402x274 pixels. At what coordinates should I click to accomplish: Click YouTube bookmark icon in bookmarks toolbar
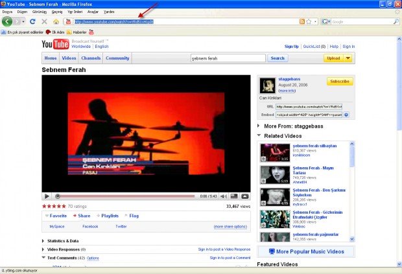coord(91,32)
